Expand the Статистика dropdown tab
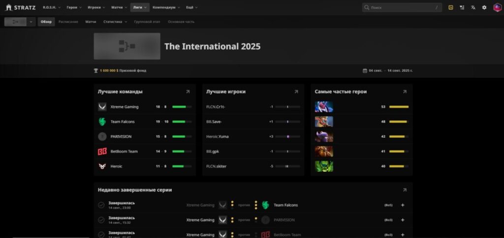The image size is (504, 238). coord(115,22)
